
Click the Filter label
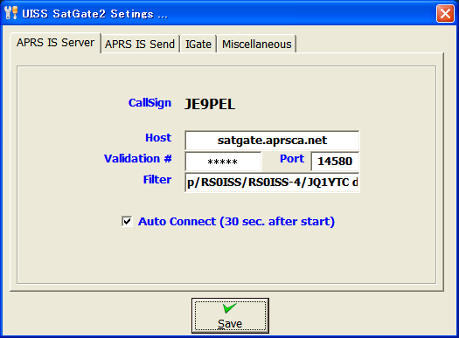coord(157,180)
